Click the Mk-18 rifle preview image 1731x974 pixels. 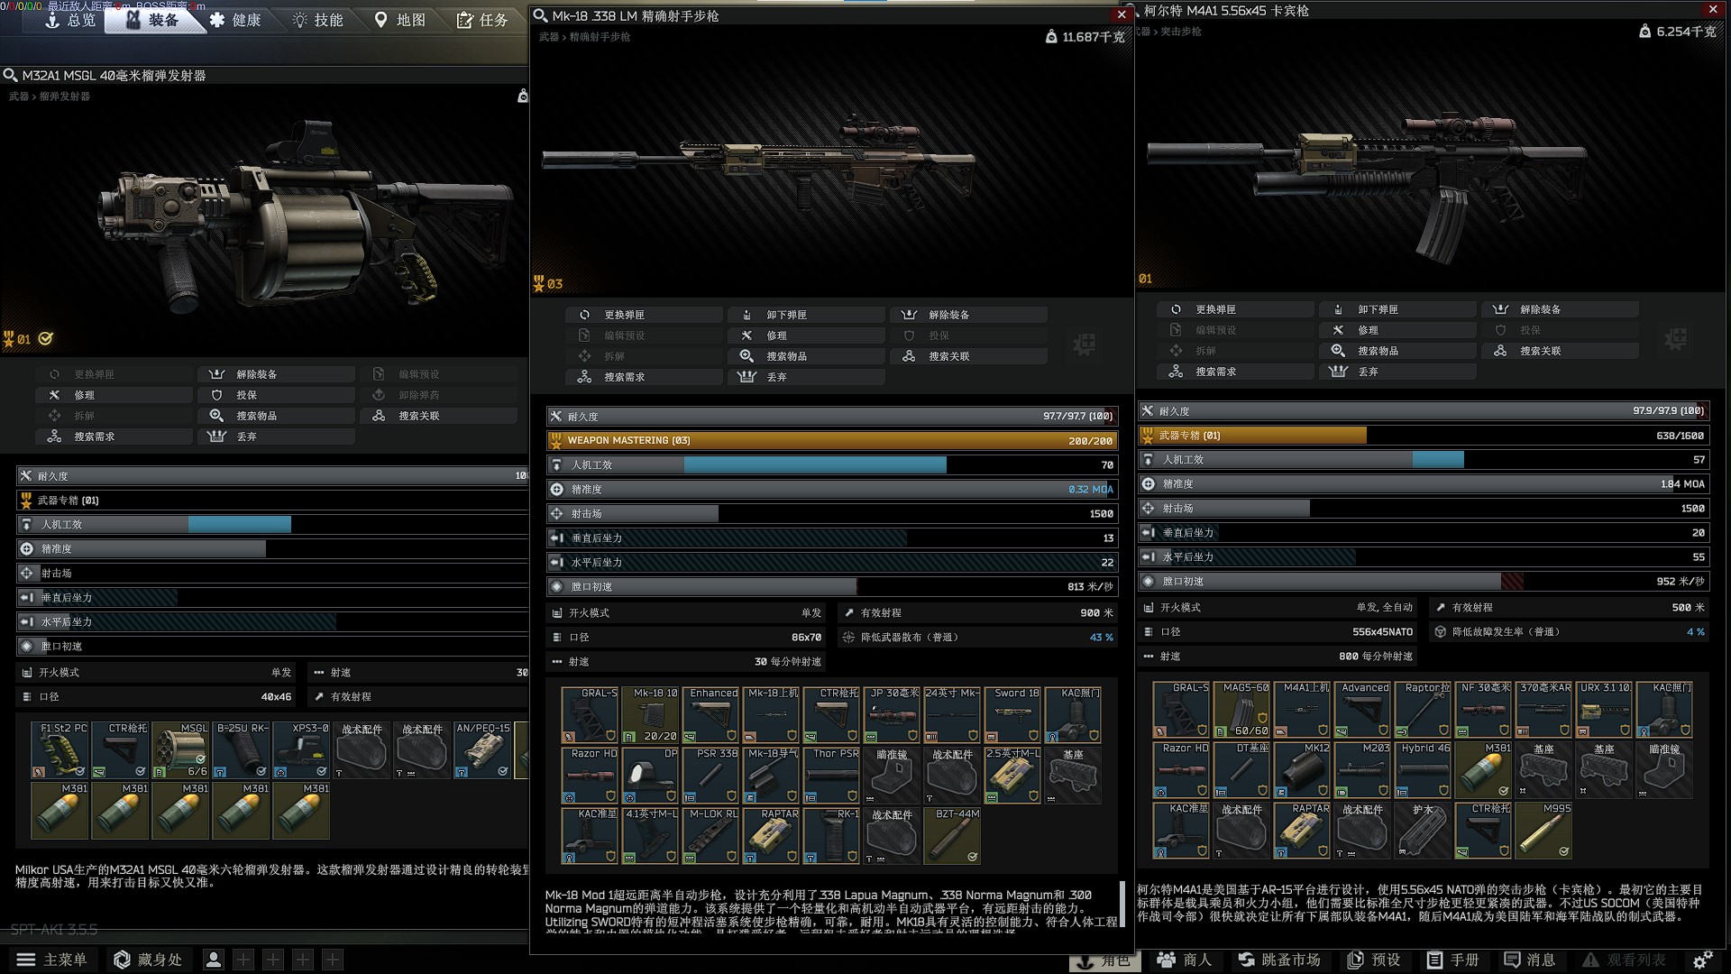click(x=757, y=162)
